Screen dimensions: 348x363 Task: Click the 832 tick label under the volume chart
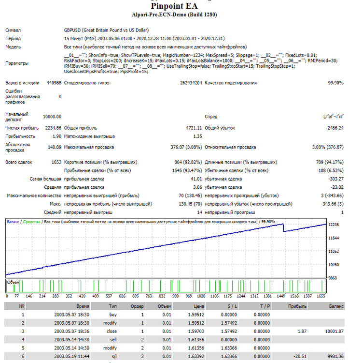162,296
